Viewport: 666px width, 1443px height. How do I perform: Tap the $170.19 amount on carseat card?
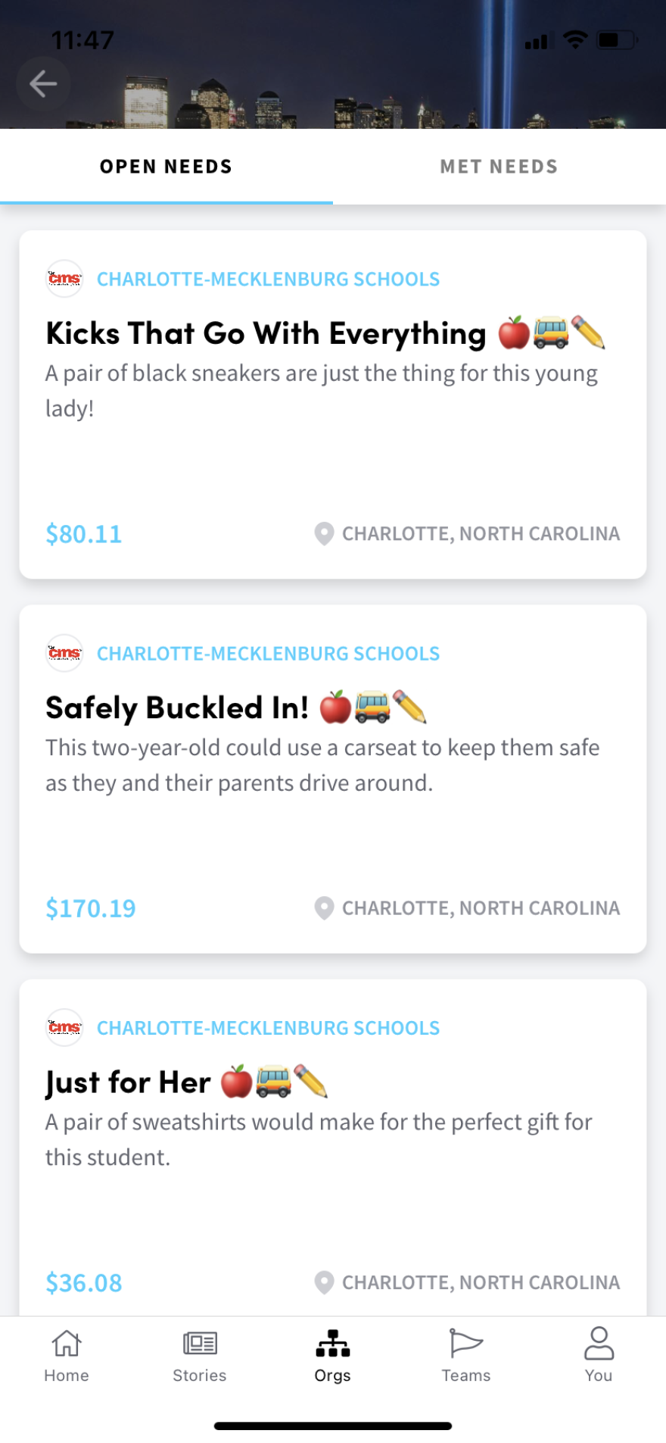tap(91, 908)
